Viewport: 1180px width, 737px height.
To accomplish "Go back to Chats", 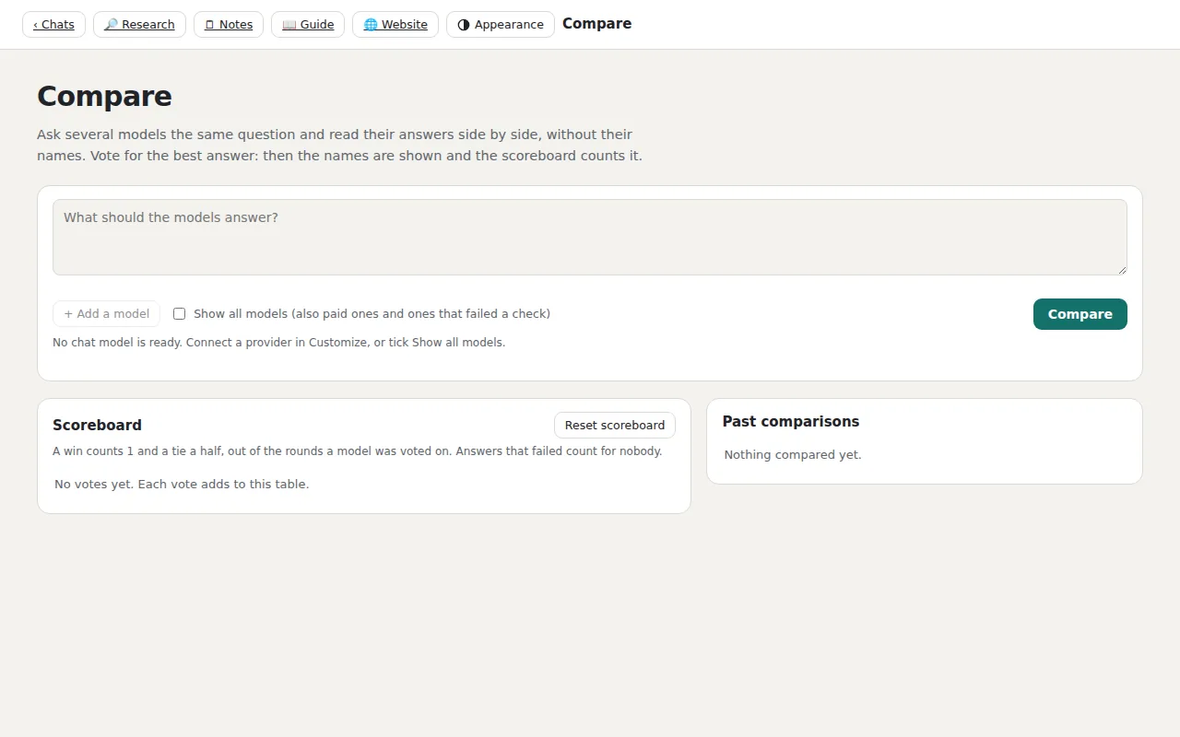I will [x=53, y=25].
